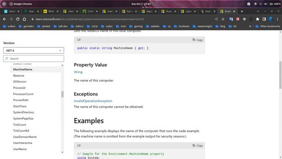Open the editors bookmarks folder
Image resolution: width=282 pixels, height=159 pixels.
click(77, 26)
